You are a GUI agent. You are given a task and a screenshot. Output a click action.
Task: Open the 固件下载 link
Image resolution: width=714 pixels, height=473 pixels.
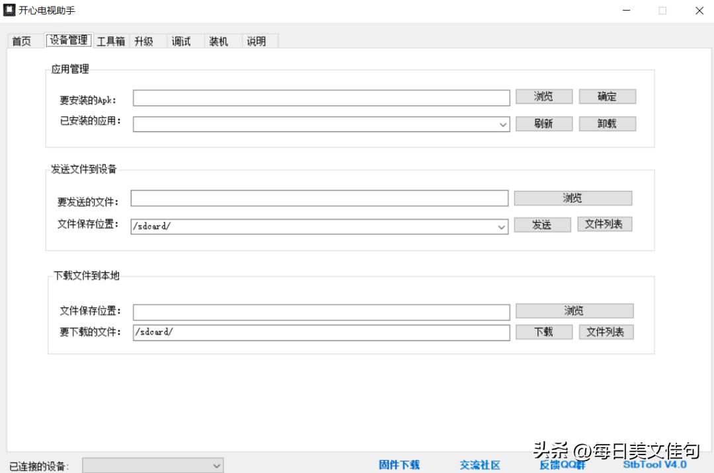click(399, 465)
